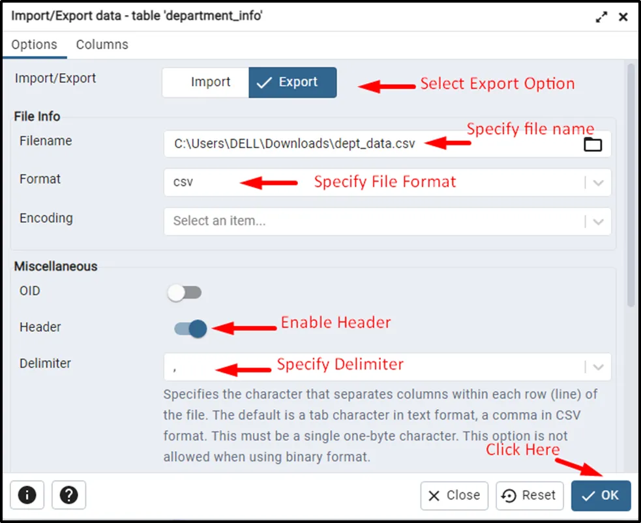The image size is (641, 523).
Task: Open the info icon button
Action: pyautogui.click(x=27, y=495)
